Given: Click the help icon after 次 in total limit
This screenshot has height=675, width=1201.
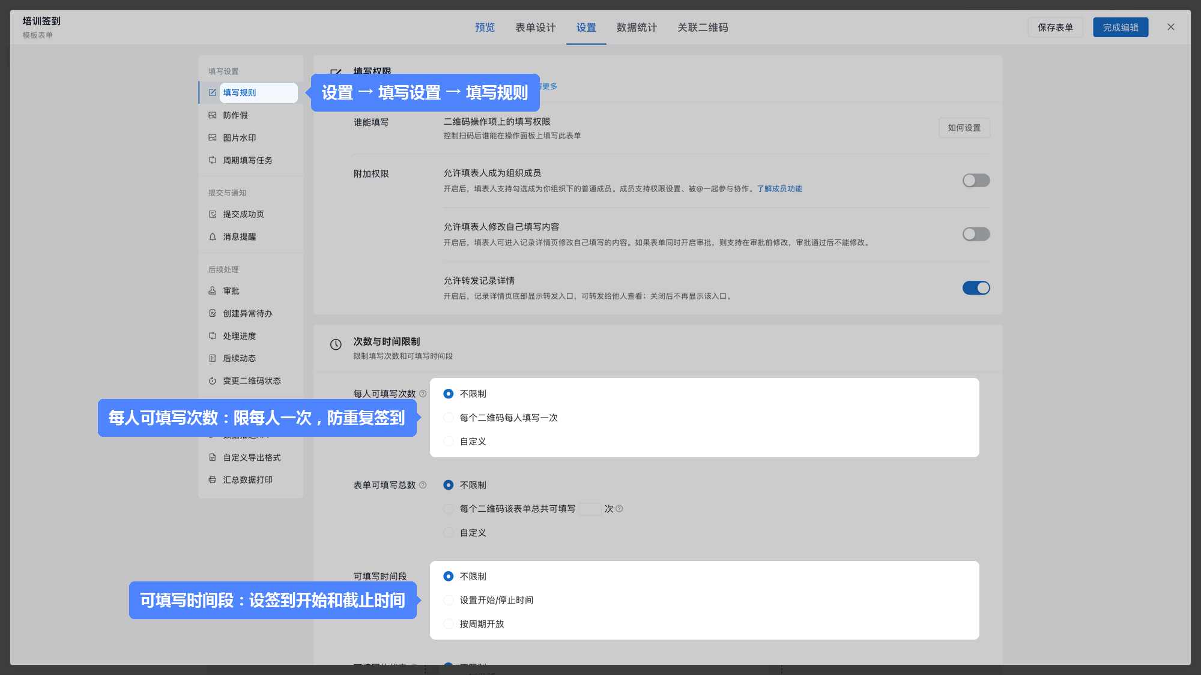Looking at the screenshot, I should (x=619, y=509).
